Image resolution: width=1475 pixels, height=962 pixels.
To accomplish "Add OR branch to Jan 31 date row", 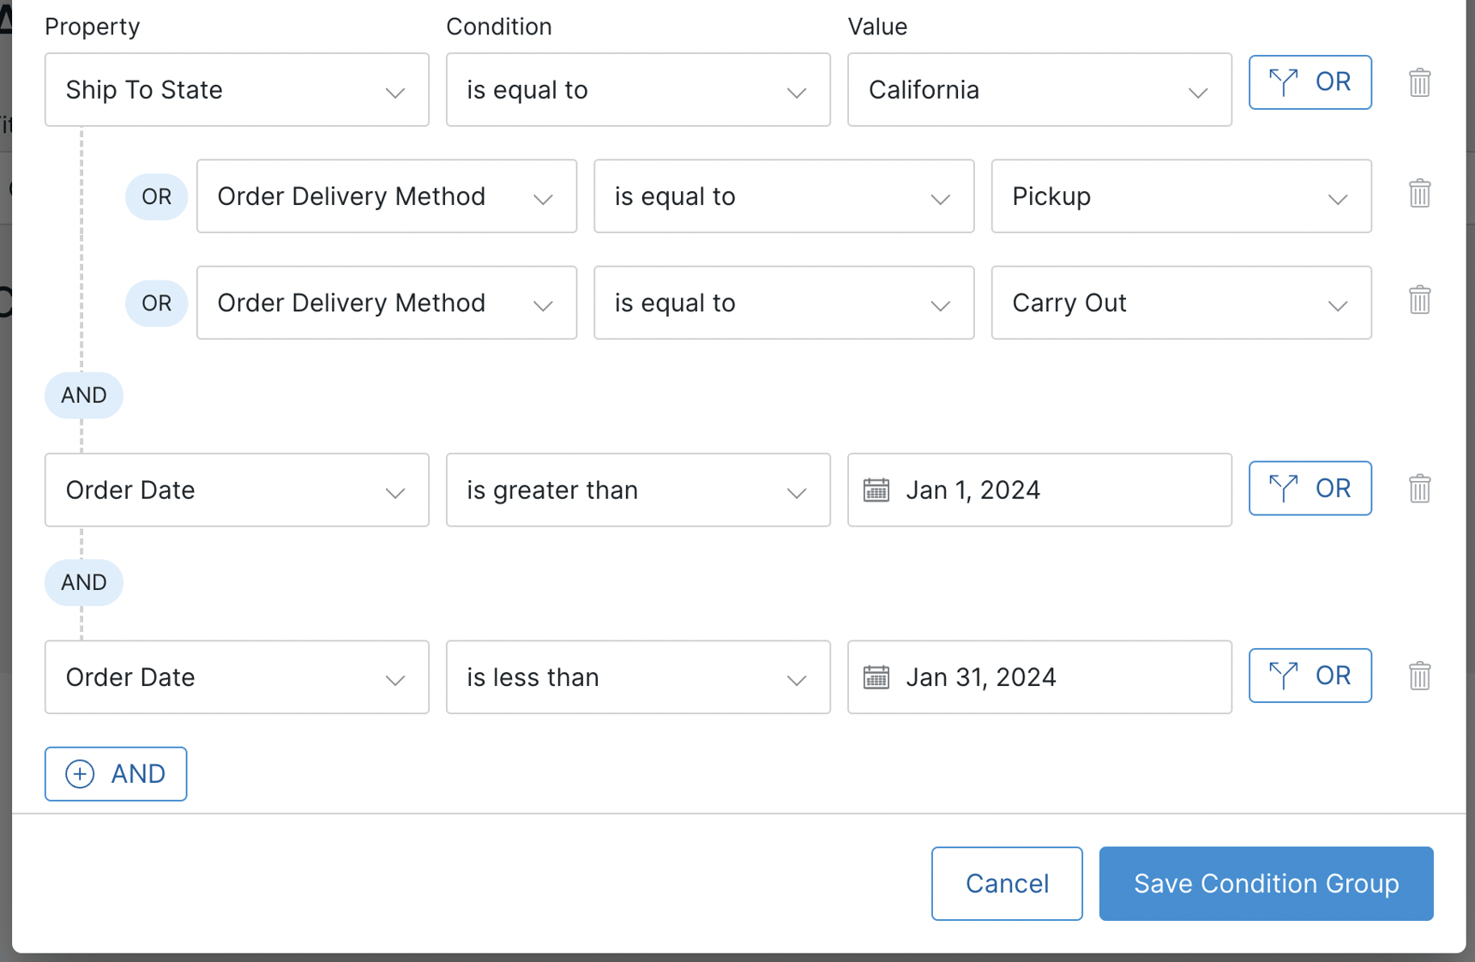I will 1309,676.
